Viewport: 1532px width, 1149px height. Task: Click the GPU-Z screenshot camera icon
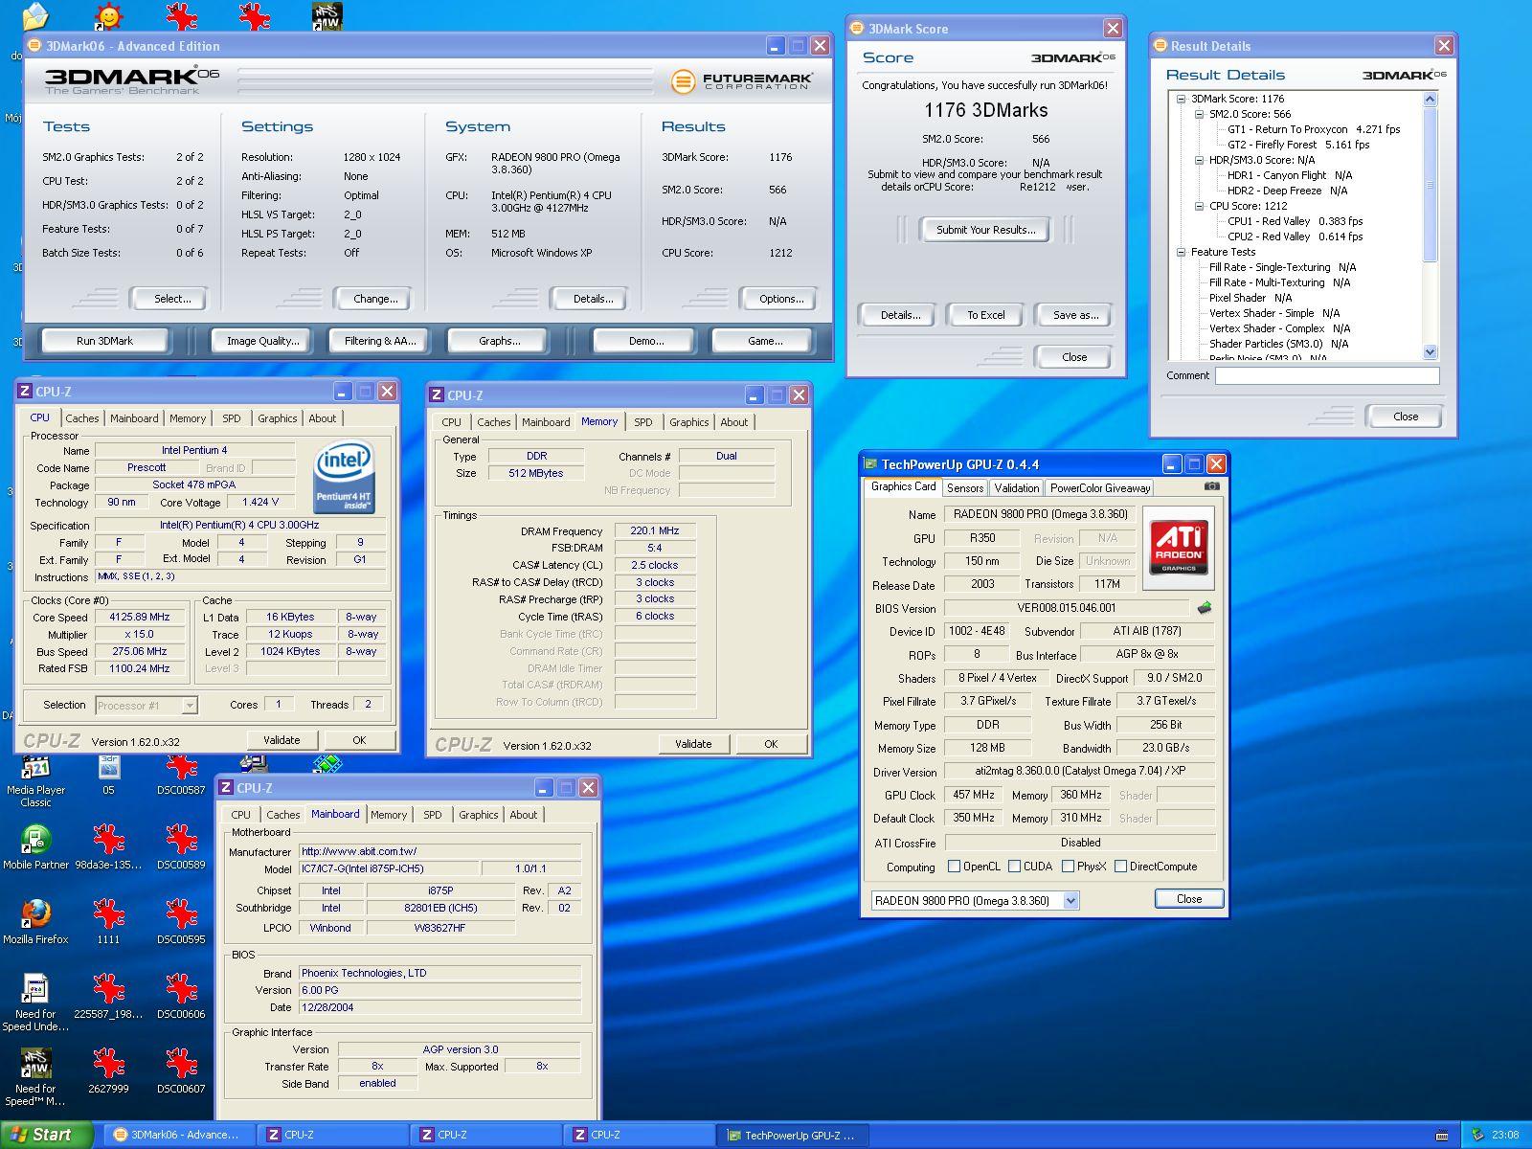[x=1211, y=486]
